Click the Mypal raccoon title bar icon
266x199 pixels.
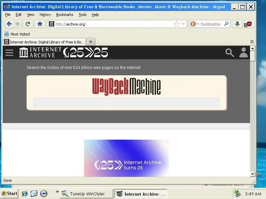tap(7, 7)
